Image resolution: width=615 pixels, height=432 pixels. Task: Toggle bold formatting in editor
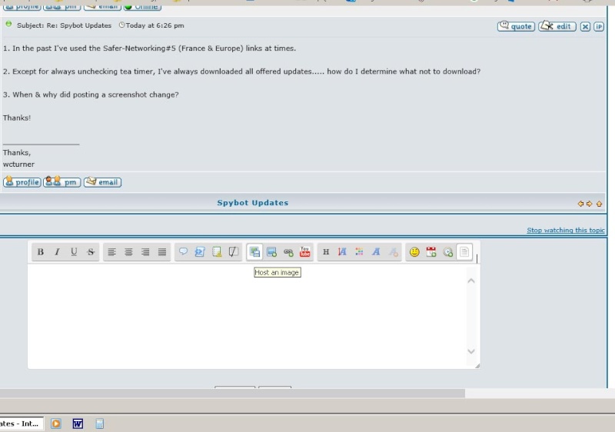coord(40,252)
